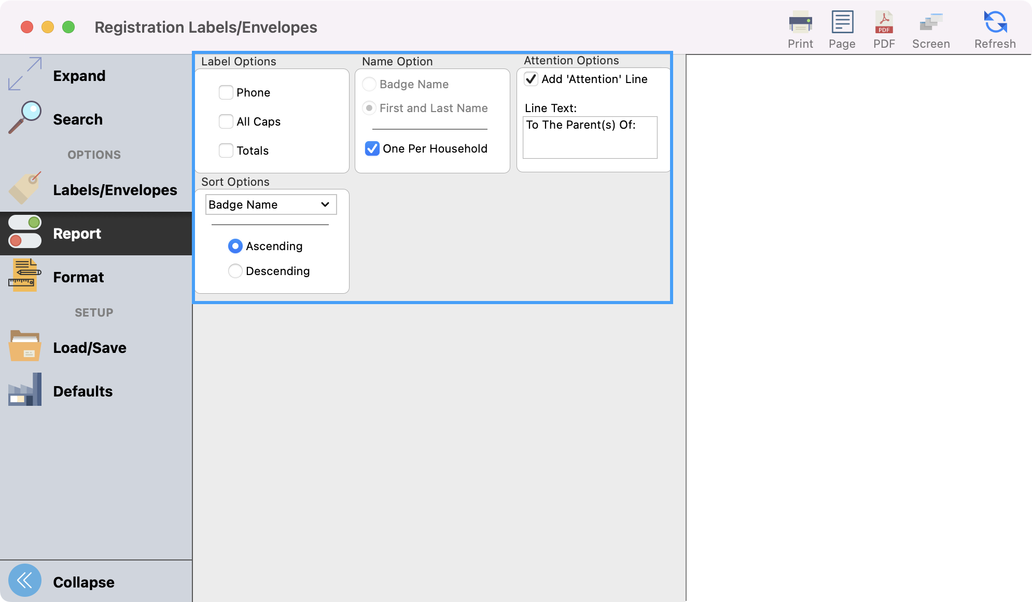Click the Line Text input field
The height and width of the screenshot is (602, 1032).
click(590, 138)
